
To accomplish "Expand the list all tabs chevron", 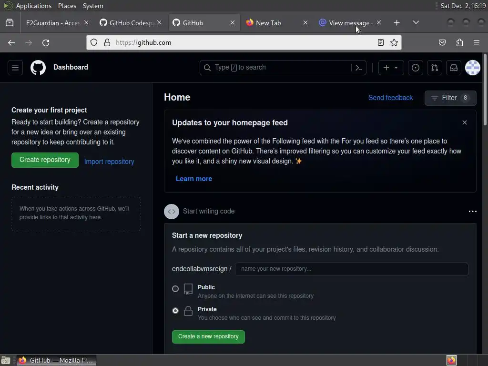I will coord(416,23).
